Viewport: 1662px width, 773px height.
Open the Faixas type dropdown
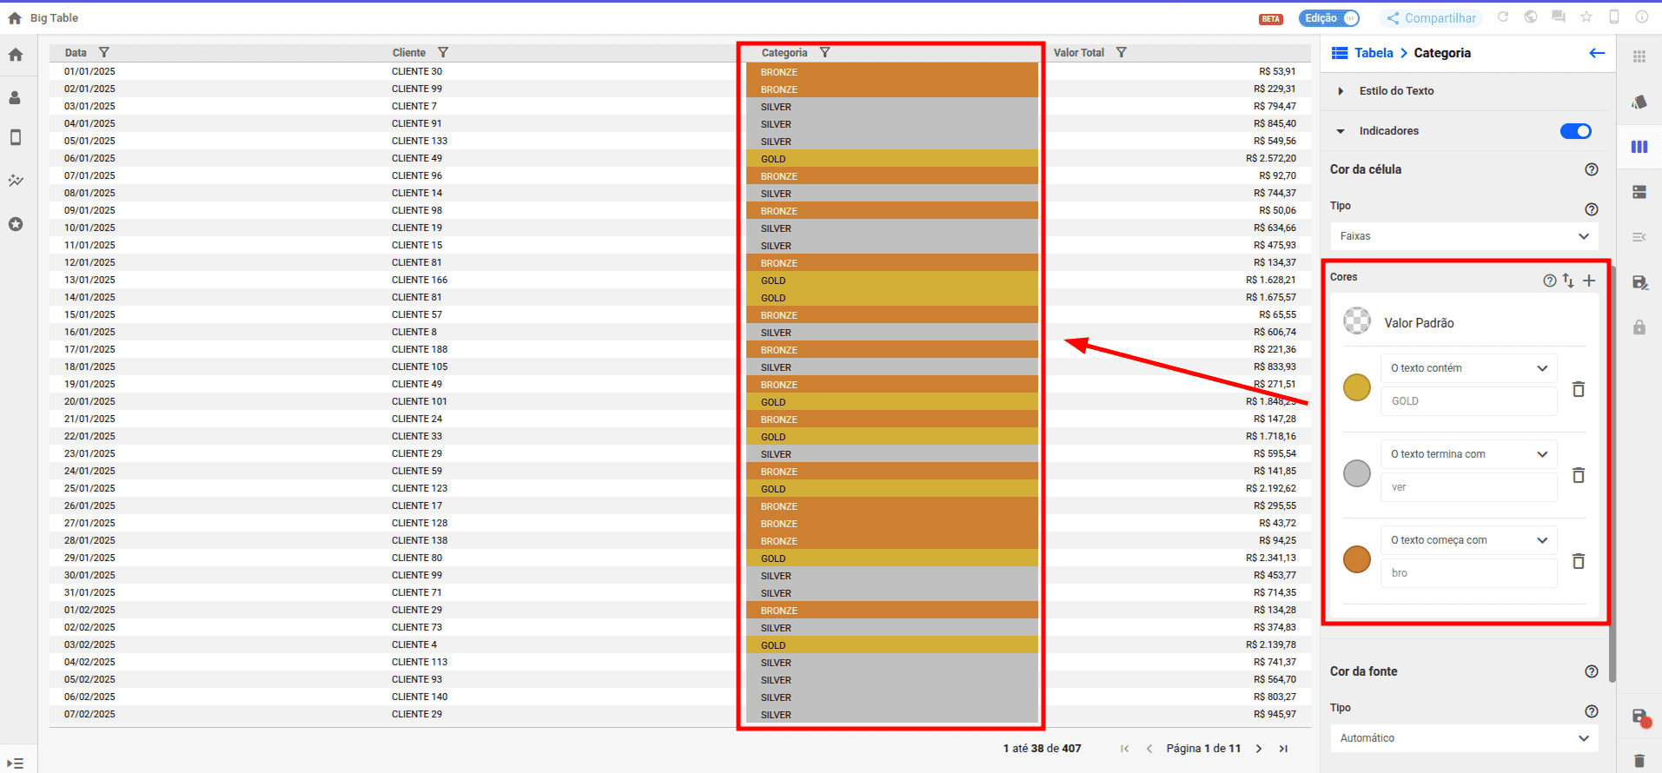click(1464, 236)
